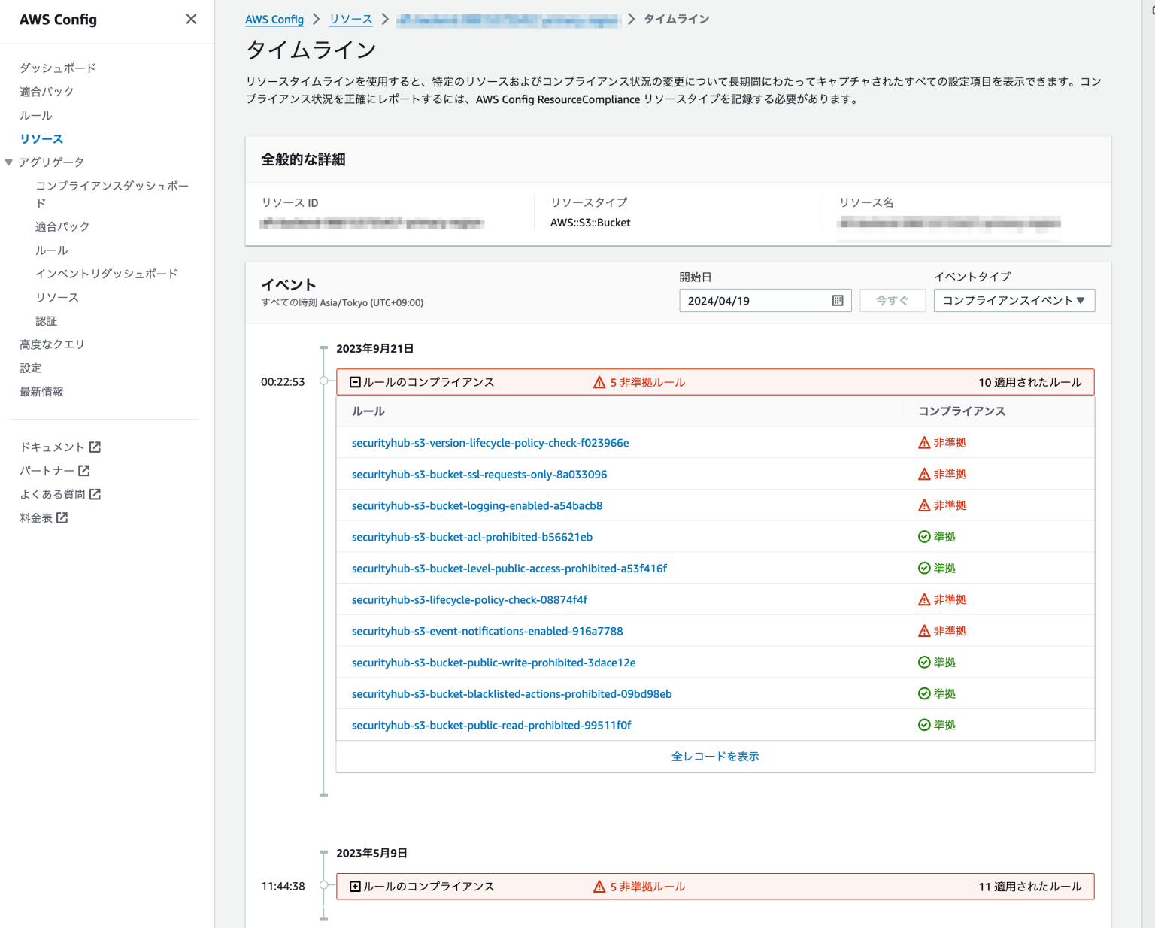This screenshot has height=928, width=1155.
Task: Show all records via 全レコードを表示
Action: tap(715, 756)
